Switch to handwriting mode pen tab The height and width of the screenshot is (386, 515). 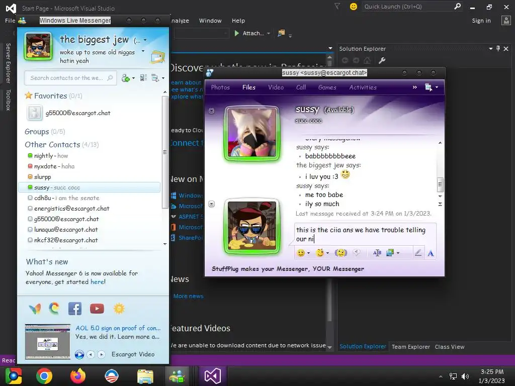point(418,253)
